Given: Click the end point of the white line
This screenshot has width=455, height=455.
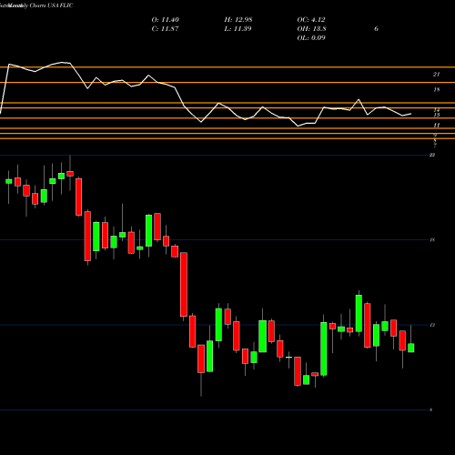Looking at the screenshot, I should pyautogui.click(x=411, y=114).
